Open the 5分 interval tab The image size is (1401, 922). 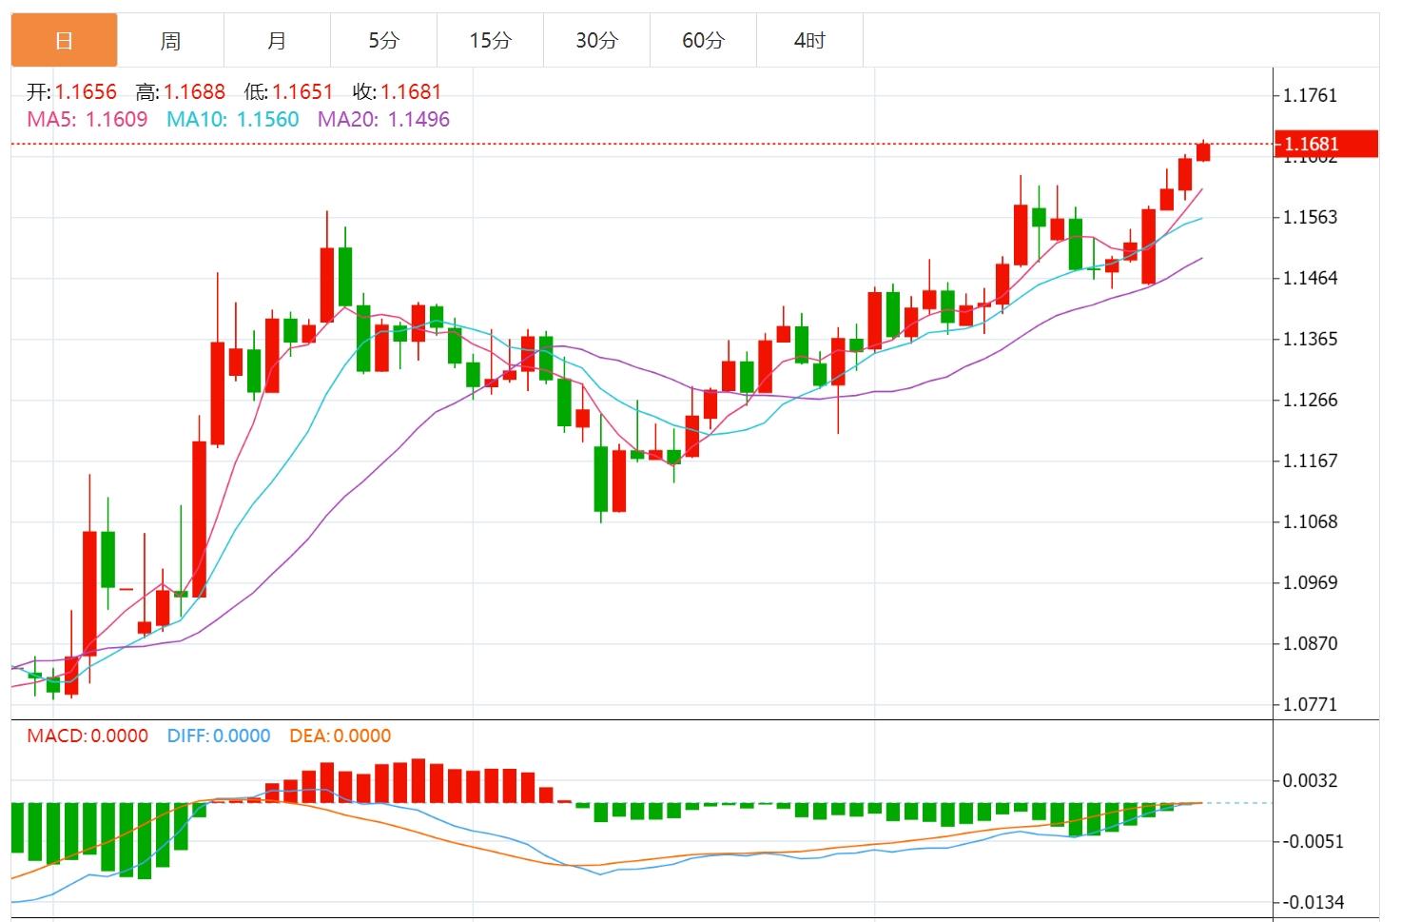[x=383, y=40]
